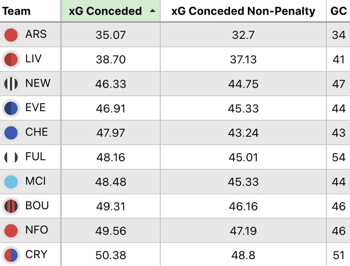The width and height of the screenshot is (350, 266).
Task: Click the Newcastle striped badge icon
Action: (x=11, y=84)
